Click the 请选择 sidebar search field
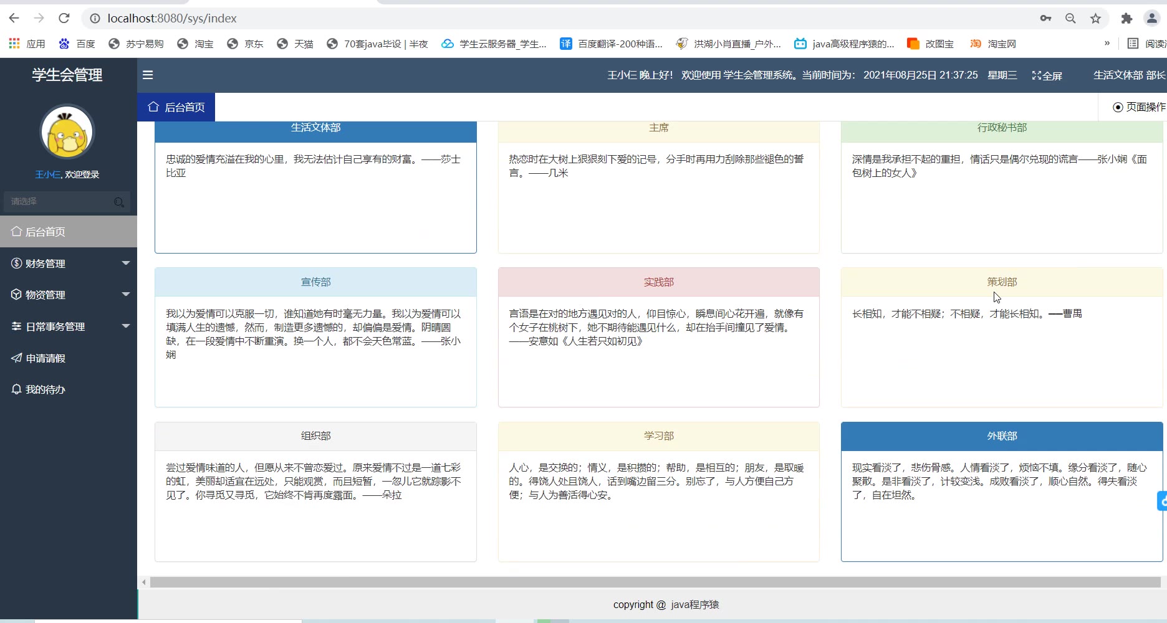Viewport: 1167px width, 623px height. (x=59, y=202)
